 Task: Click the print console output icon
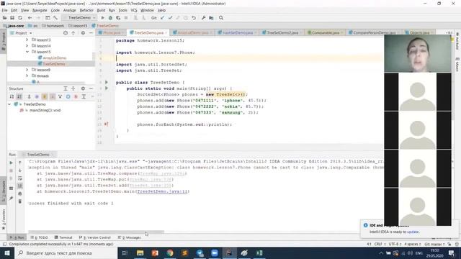(20, 194)
